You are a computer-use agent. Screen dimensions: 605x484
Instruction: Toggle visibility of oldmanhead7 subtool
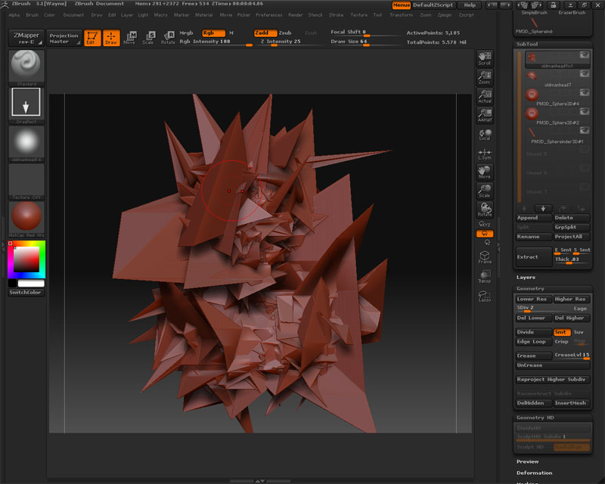click(585, 75)
